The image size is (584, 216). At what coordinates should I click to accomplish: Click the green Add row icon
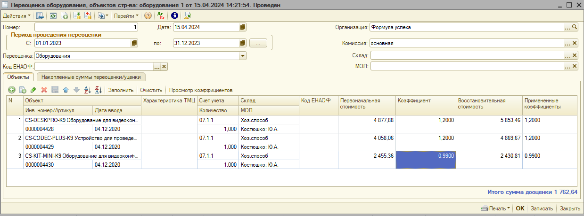(x=12, y=90)
